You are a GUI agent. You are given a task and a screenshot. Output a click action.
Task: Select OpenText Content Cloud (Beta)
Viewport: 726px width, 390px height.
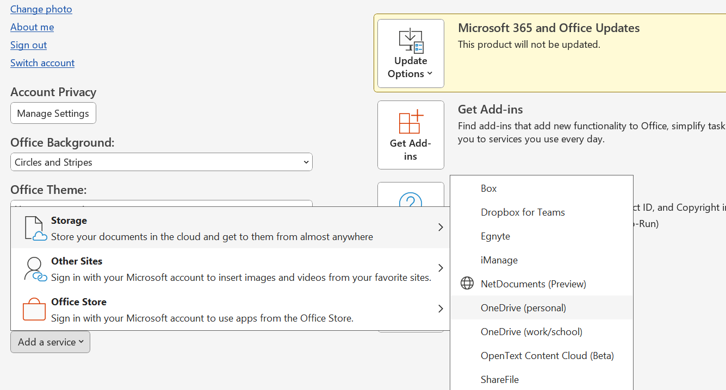547,355
